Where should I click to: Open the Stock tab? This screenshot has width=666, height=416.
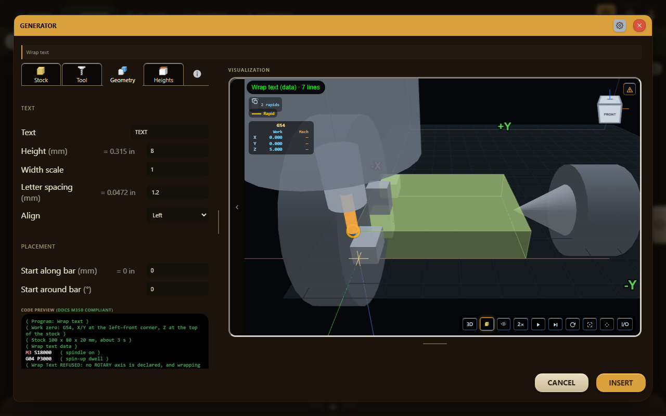click(41, 74)
